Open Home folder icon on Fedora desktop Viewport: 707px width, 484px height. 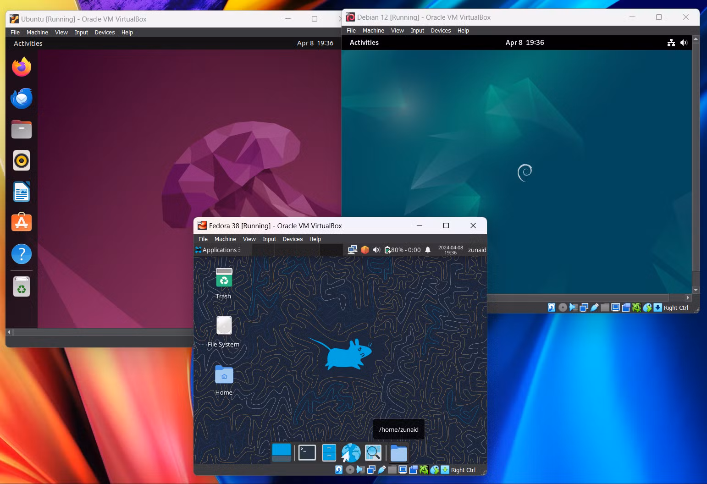(224, 374)
